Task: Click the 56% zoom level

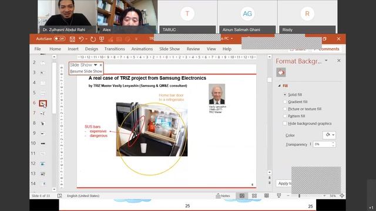Action: tap(333, 196)
